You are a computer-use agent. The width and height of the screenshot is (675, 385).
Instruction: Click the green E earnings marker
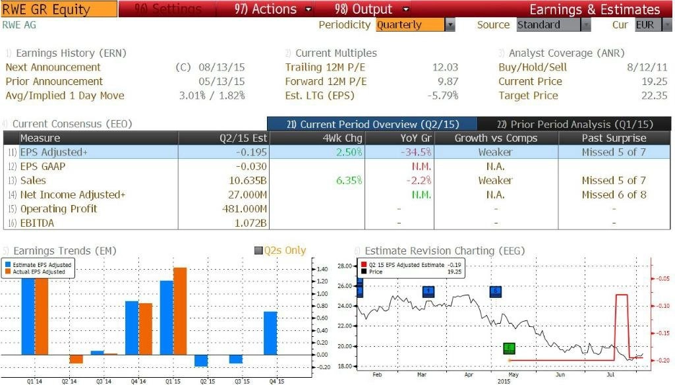click(510, 347)
